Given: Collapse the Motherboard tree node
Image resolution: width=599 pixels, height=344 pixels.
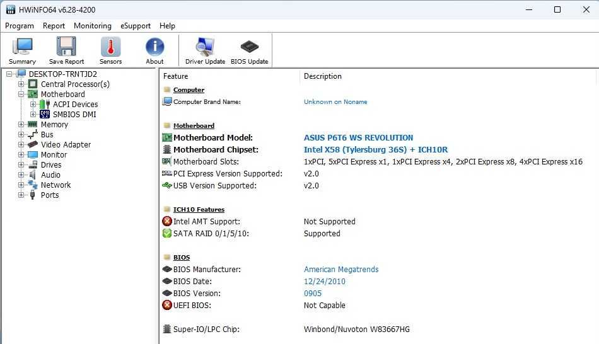Looking at the screenshot, I should tap(21, 94).
